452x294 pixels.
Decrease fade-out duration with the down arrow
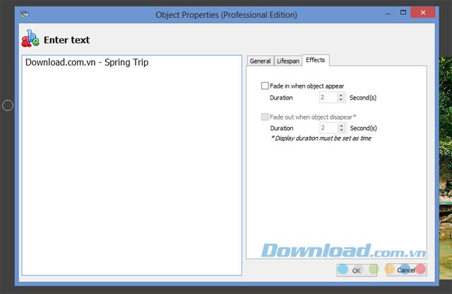tap(341, 131)
